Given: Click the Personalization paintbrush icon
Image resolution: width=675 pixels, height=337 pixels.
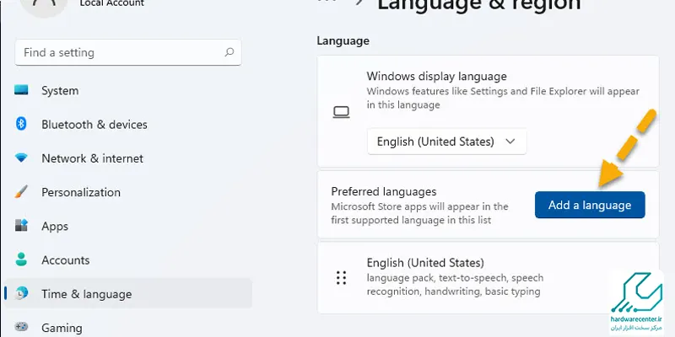Looking at the screenshot, I should [x=21, y=192].
